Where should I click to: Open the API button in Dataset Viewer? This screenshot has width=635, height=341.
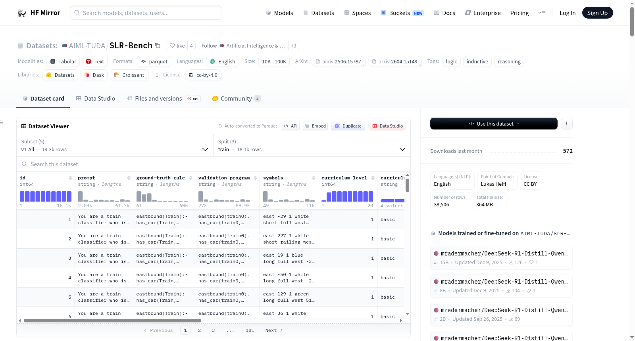pos(291,126)
